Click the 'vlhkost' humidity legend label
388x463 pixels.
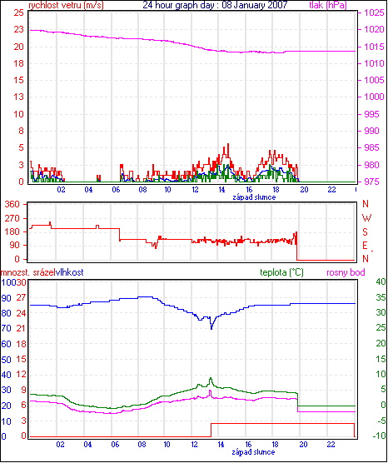click(70, 272)
